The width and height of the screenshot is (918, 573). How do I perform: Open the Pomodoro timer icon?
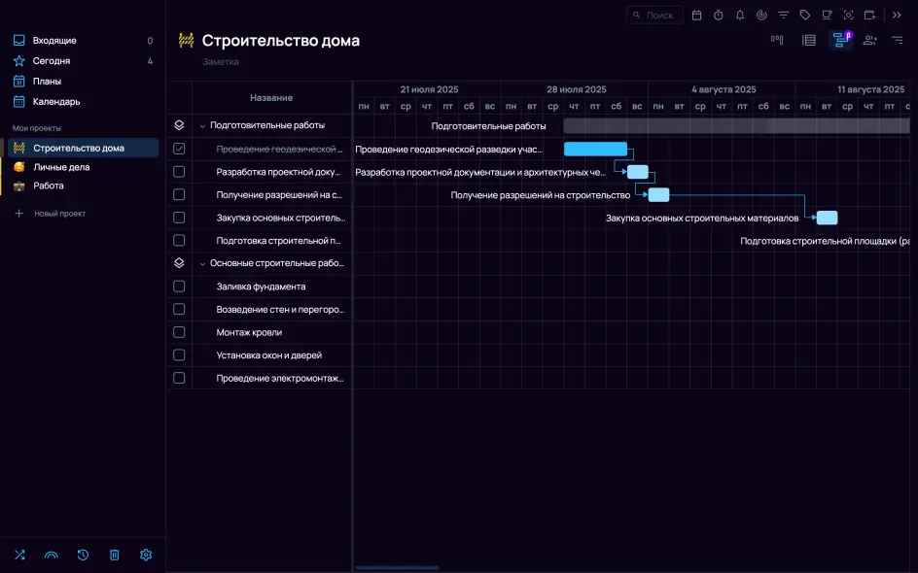(x=719, y=15)
